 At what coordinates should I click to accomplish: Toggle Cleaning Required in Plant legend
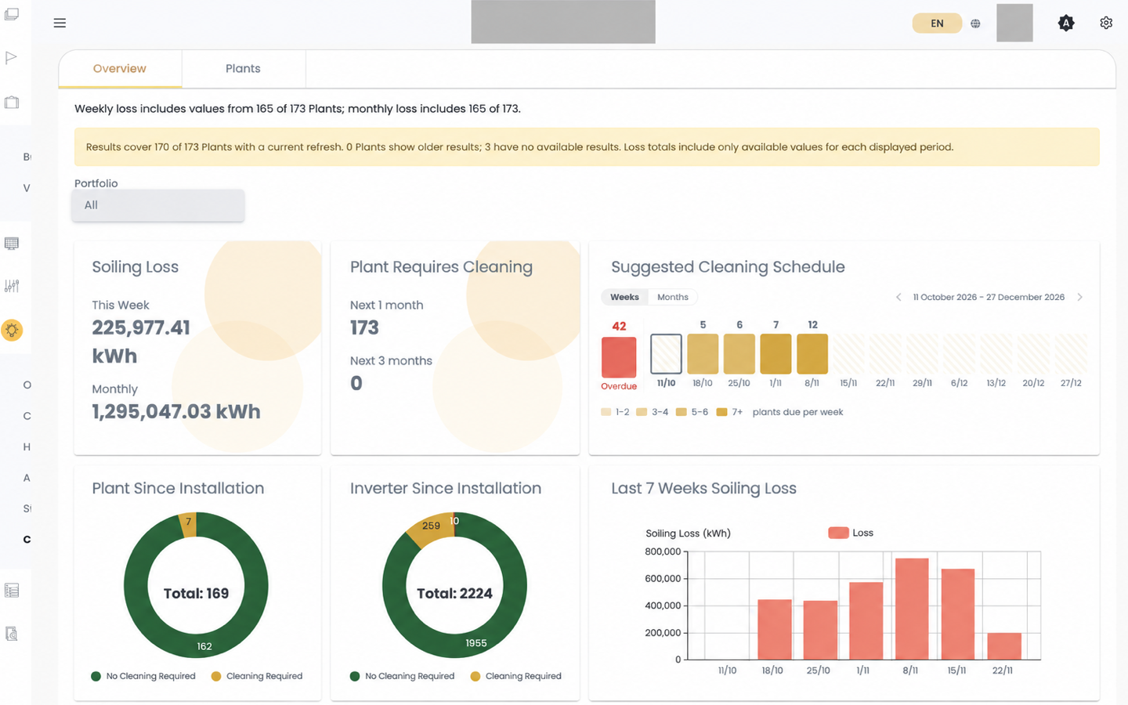[256, 676]
